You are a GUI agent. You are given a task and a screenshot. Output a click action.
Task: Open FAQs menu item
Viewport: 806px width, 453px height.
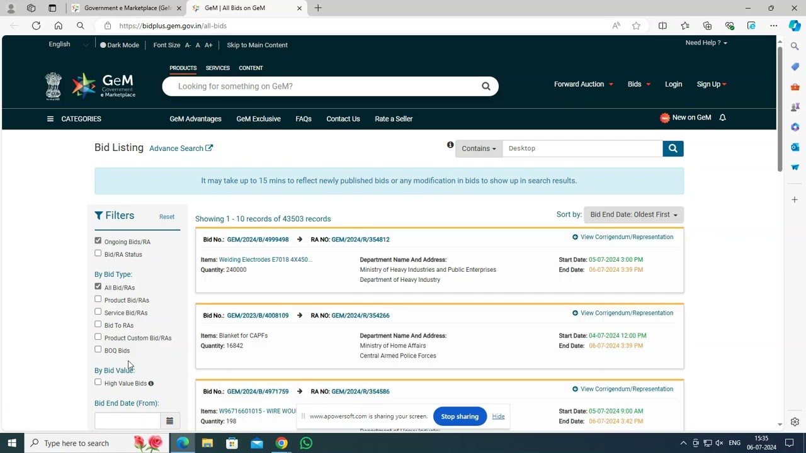pos(304,119)
